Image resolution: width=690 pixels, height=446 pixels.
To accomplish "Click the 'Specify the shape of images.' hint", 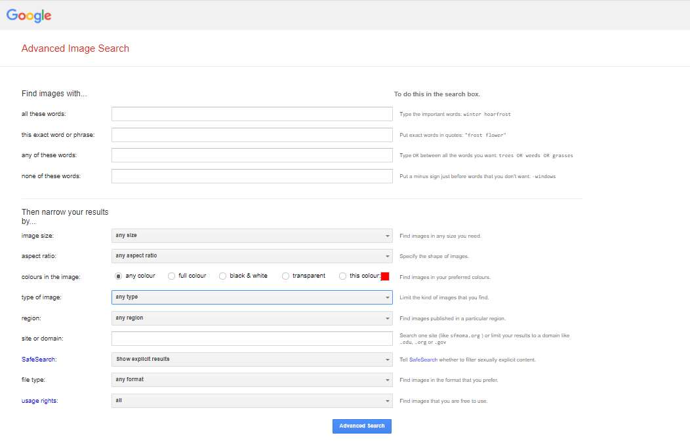I will [x=434, y=256].
